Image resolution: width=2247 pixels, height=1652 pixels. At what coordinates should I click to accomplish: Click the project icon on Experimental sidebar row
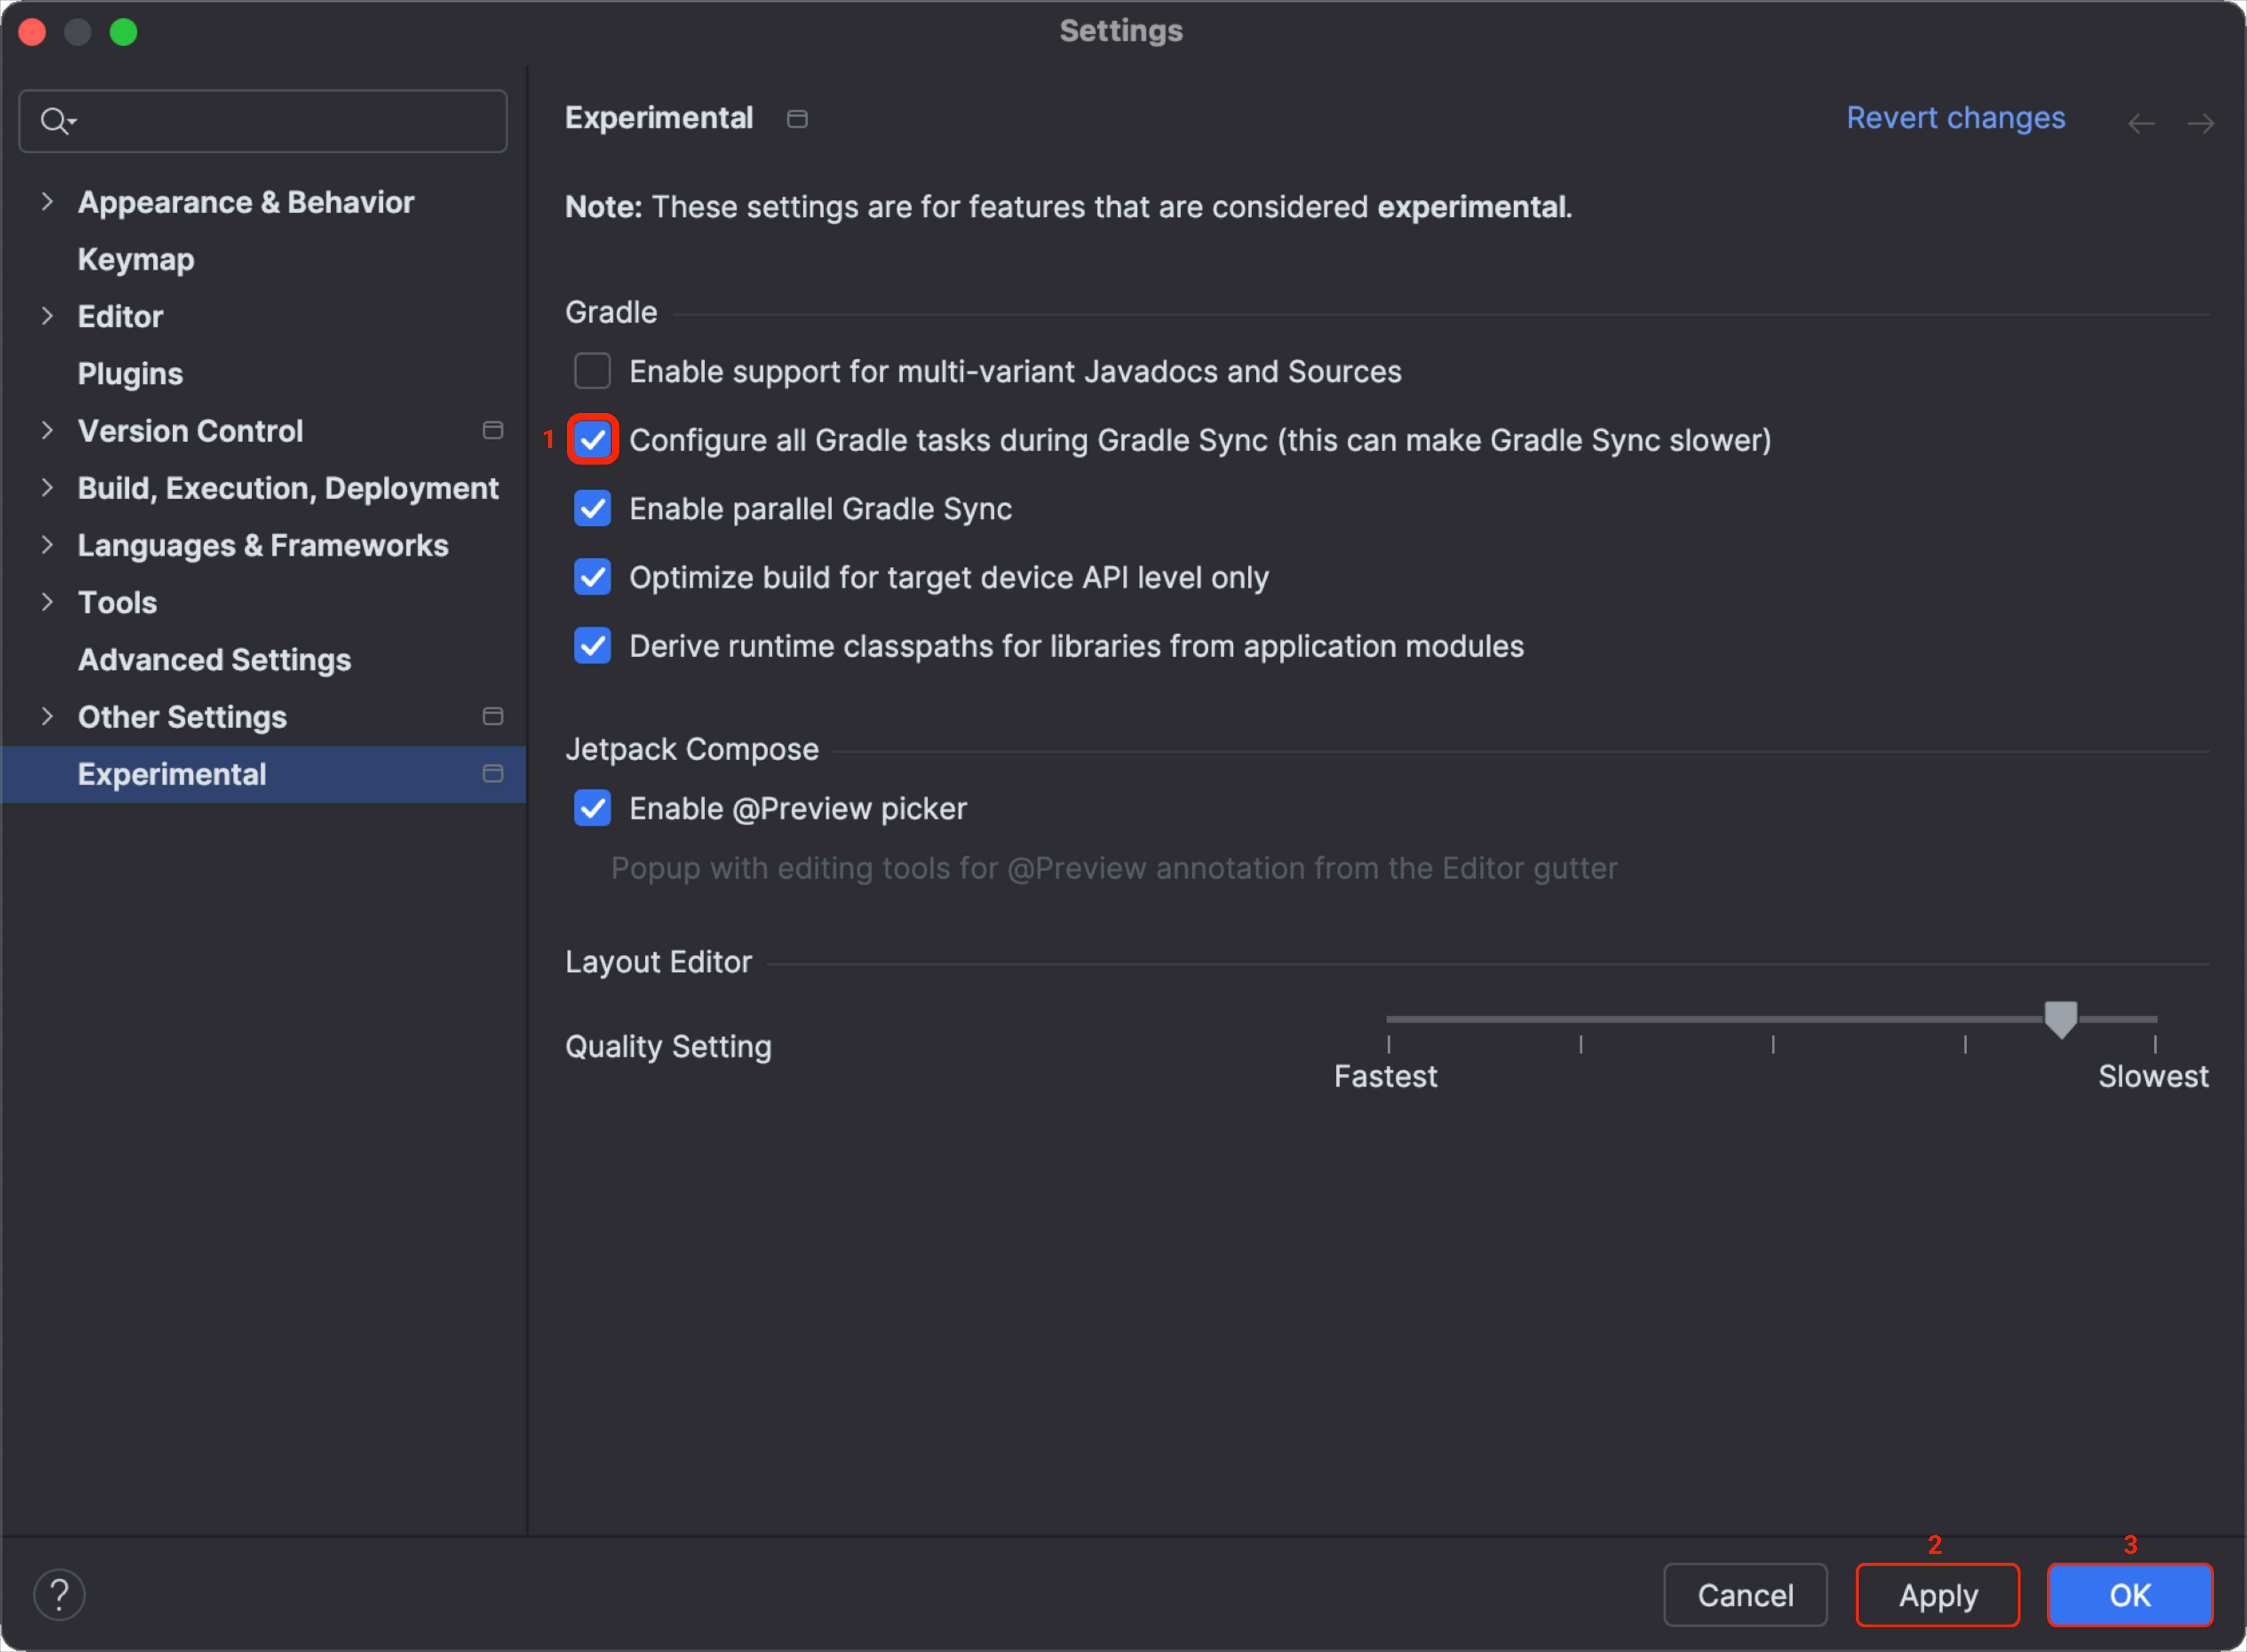tap(493, 774)
